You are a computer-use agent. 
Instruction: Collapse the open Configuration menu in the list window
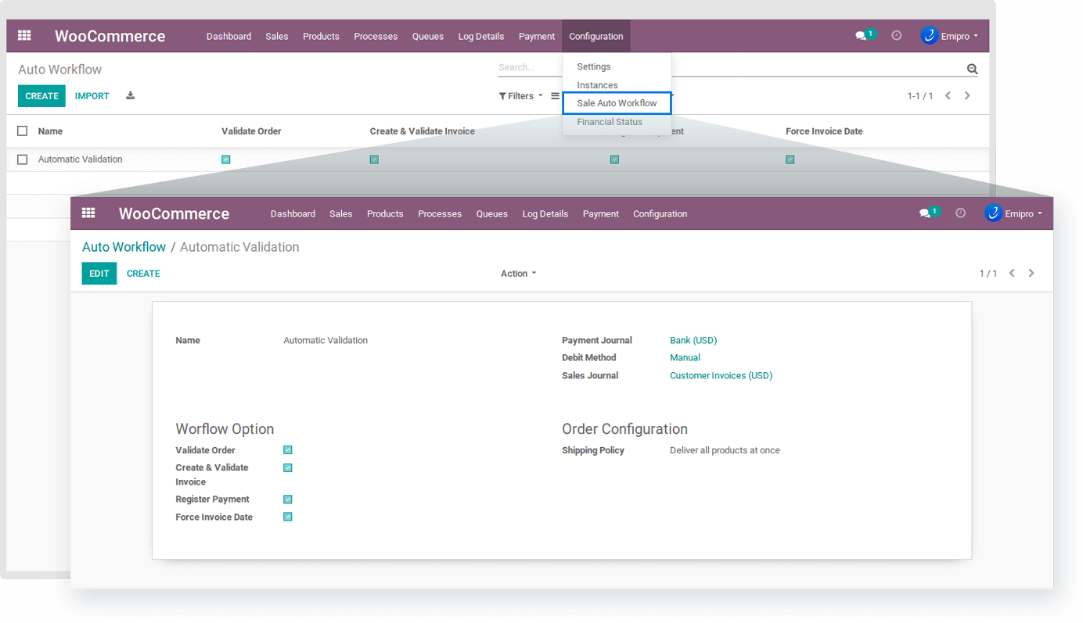pyautogui.click(x=596, y=36)
